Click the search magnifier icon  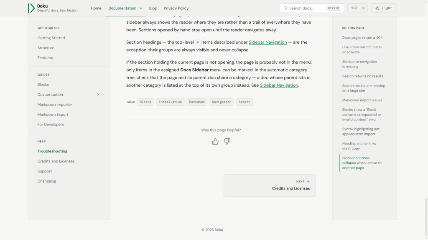(285, 8)
